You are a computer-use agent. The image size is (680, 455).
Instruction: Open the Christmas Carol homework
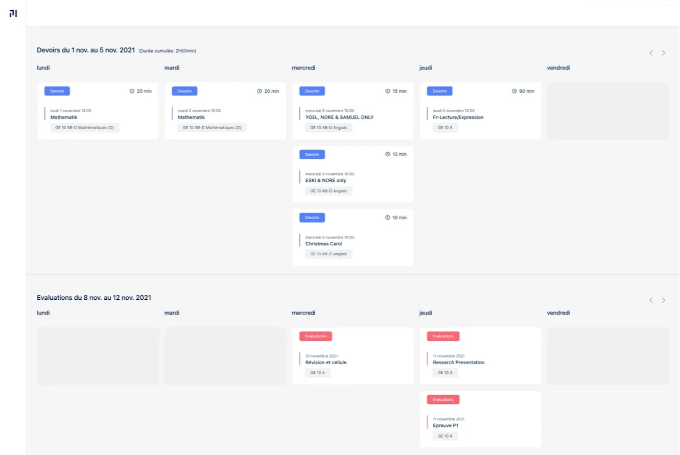coord(323,244)
